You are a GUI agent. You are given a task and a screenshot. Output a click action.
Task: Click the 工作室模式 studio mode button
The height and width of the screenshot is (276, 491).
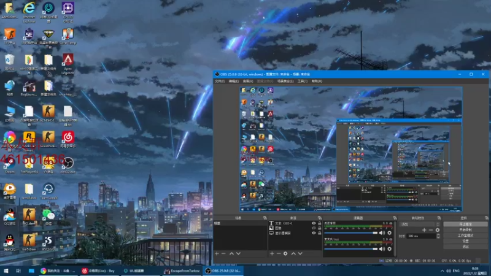click(x=466, y=236)
